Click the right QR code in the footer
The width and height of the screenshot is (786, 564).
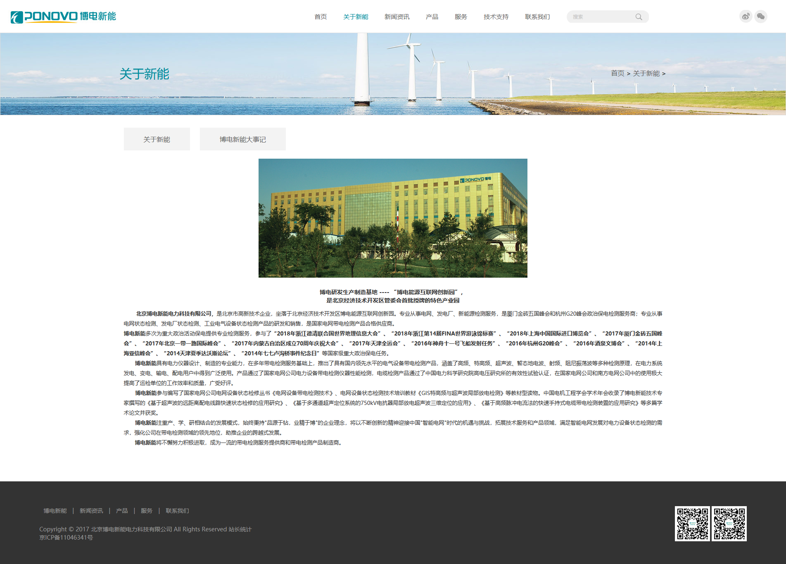point(729,524)
